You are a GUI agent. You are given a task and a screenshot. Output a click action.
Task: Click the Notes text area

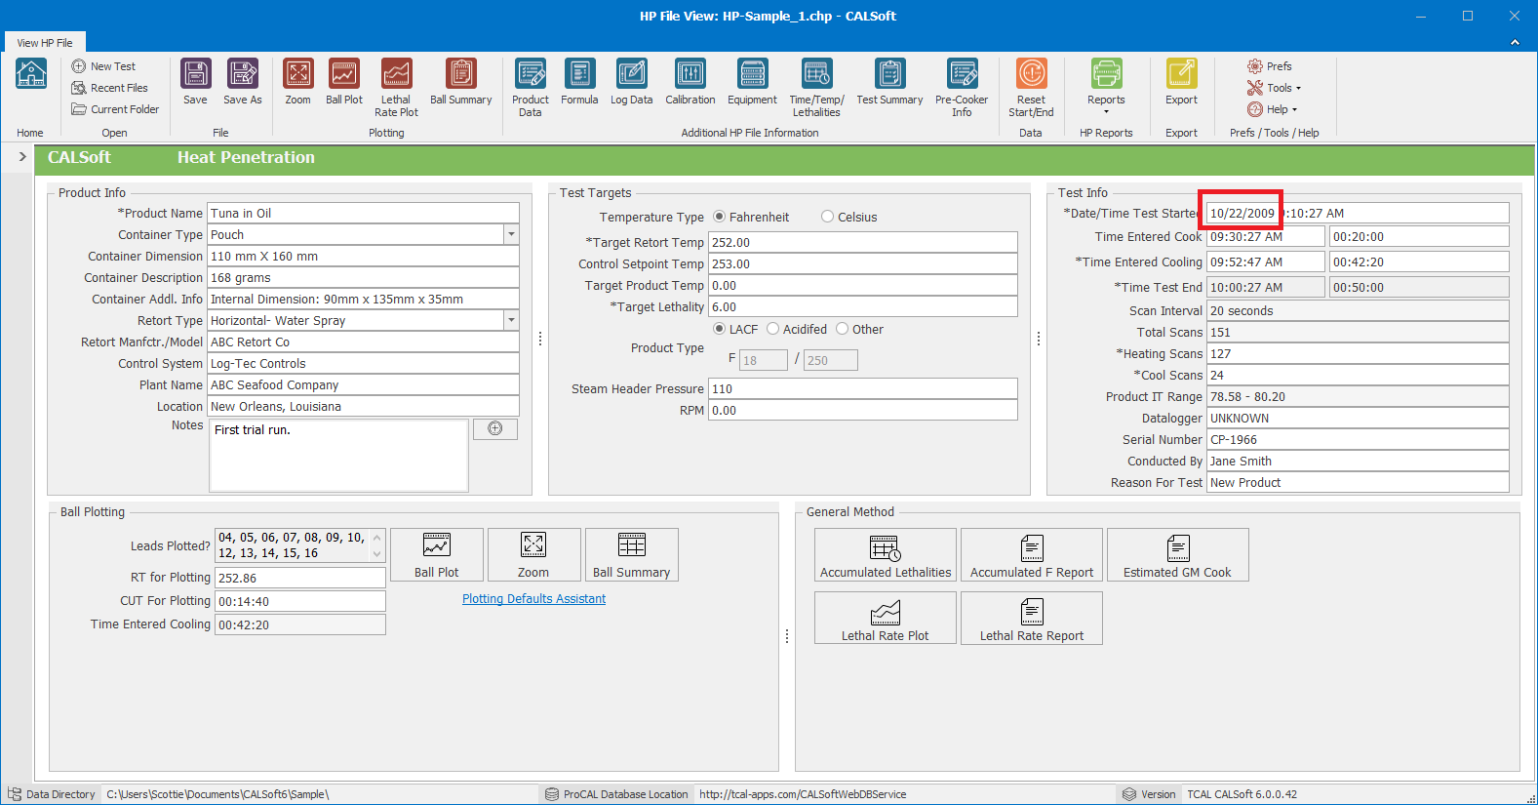click(x=338, y=456)
